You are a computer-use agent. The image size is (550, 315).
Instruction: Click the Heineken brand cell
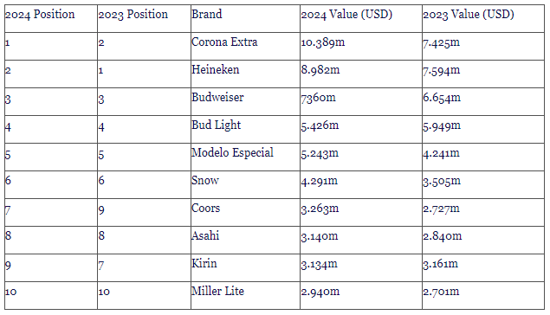point(245,74)
